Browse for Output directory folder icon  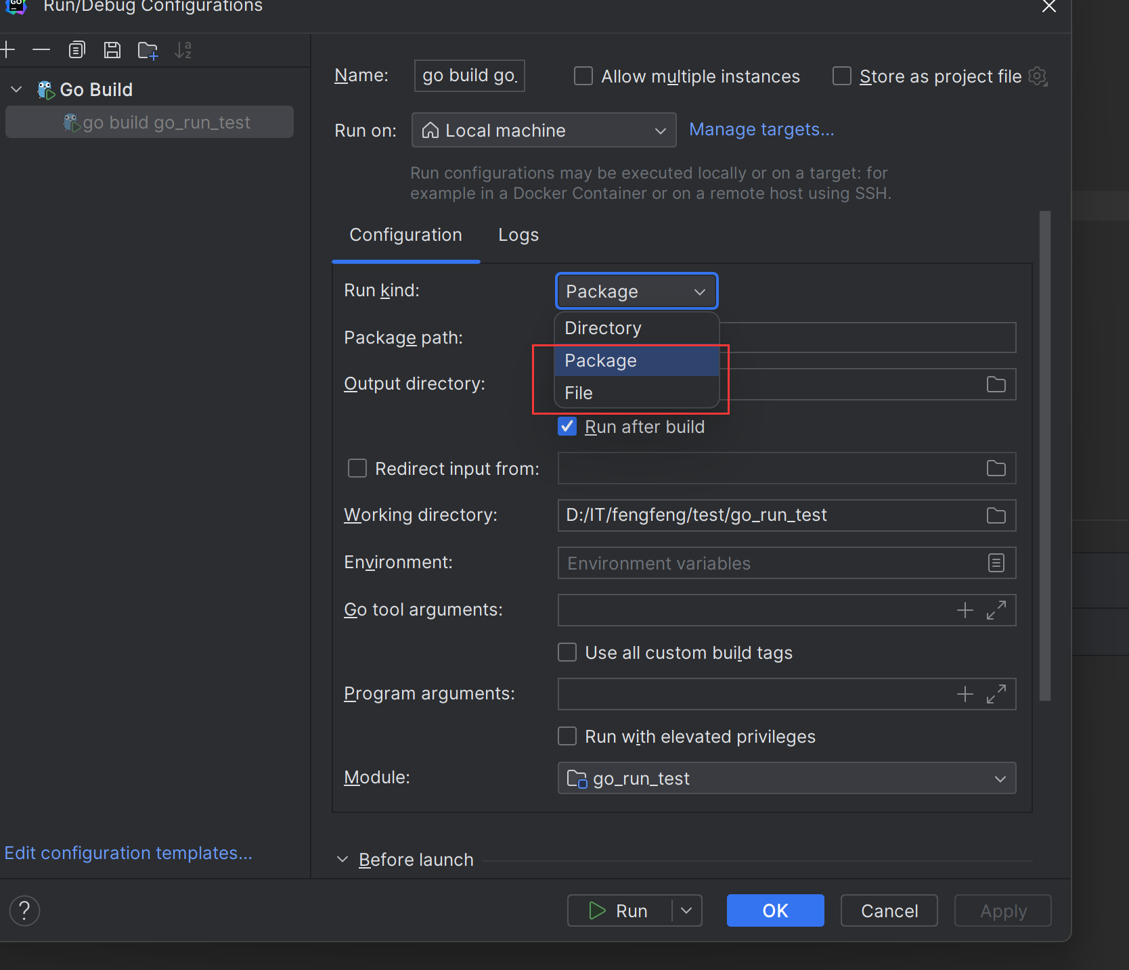point(996,384)
